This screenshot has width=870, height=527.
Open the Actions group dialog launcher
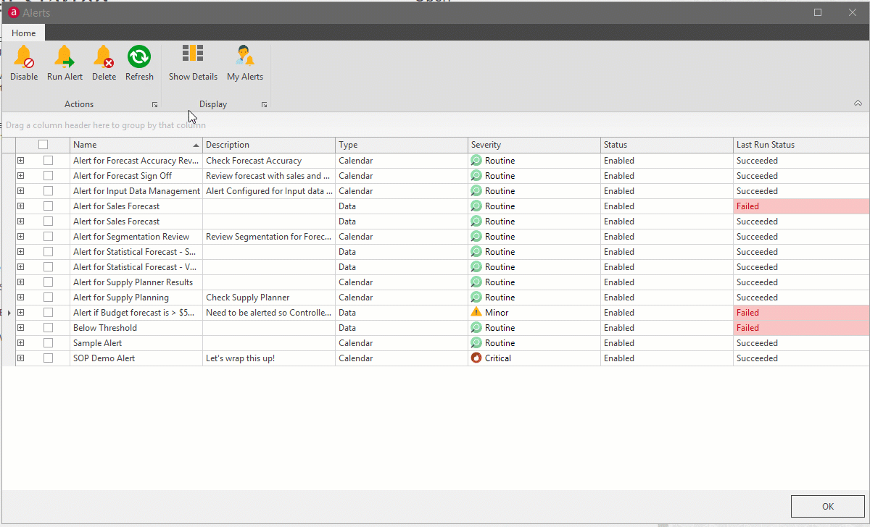point(154,105)
